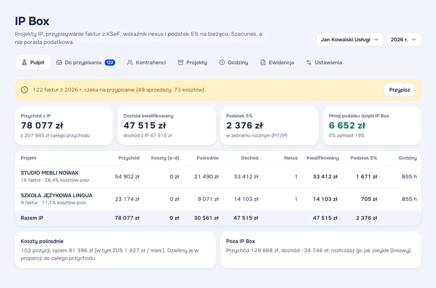Open the STUDIO MEBLI NOWAK project row
Viewport: 436px width, 288px height.
point(218,176)
